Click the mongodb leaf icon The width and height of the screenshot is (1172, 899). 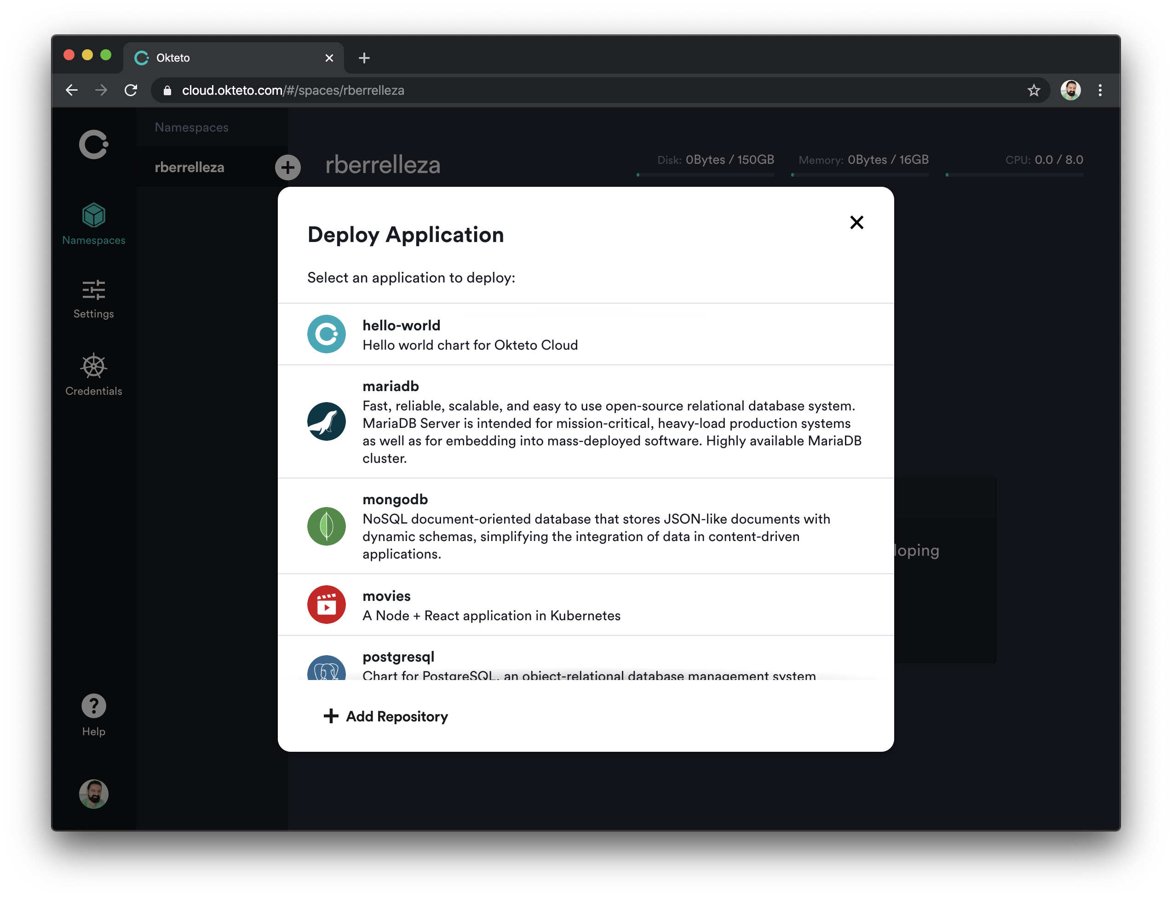[x=327, y=526]
